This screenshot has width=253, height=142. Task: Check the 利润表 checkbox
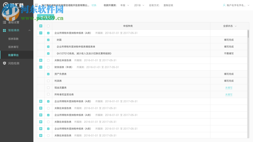48,81
